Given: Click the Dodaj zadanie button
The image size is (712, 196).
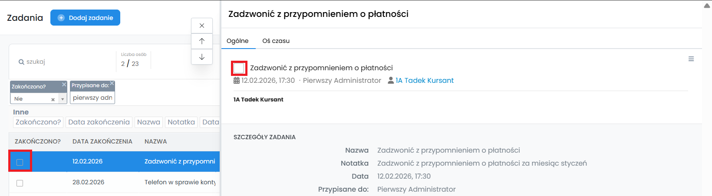Looking at the screenshot, I should click(85, 18).
